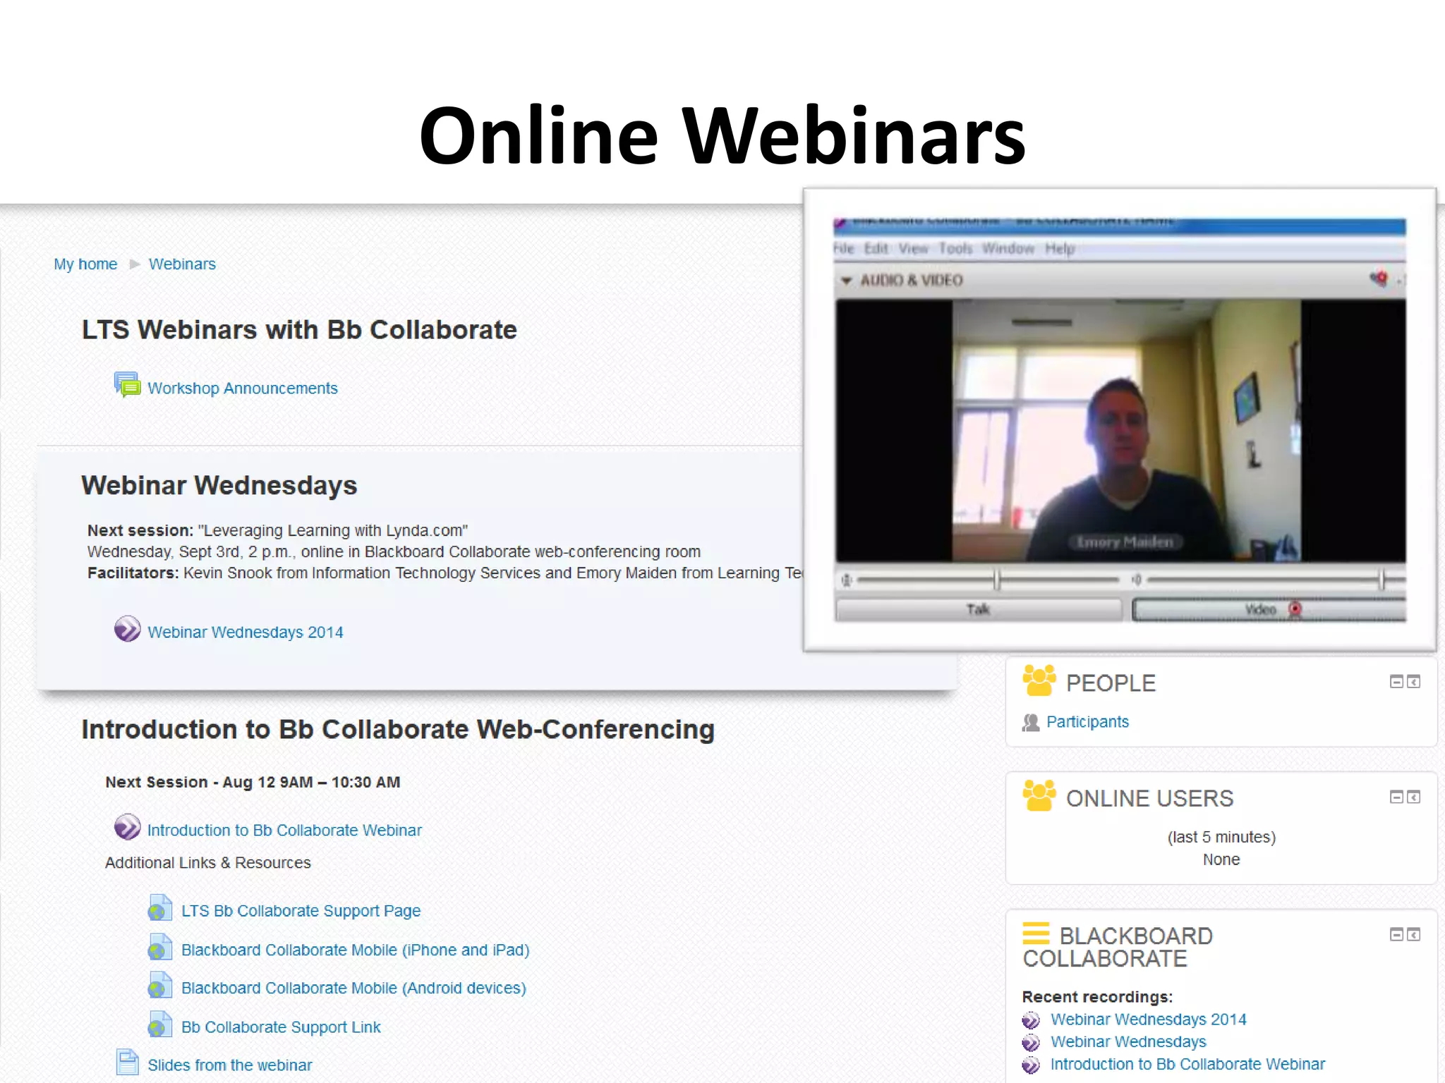
Task: Click the microphone level icon
Action: point(846,580)
